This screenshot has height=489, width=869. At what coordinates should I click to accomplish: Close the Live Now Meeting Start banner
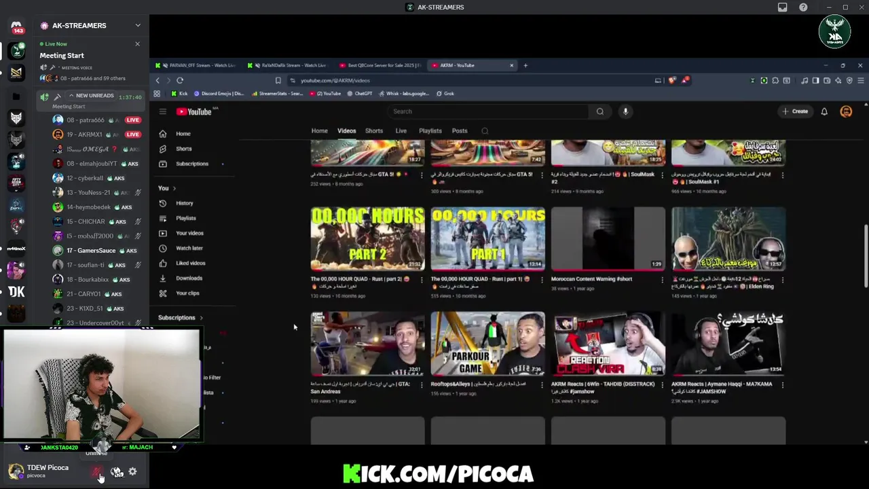click(137, 44)
